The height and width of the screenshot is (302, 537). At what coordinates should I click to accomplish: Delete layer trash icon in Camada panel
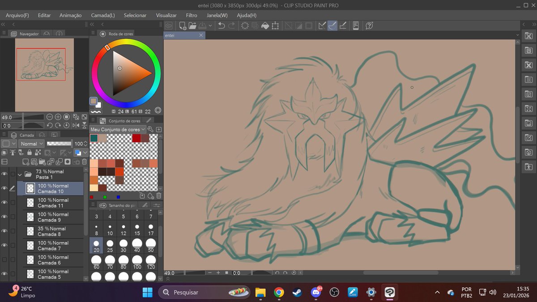click(84, 162)
